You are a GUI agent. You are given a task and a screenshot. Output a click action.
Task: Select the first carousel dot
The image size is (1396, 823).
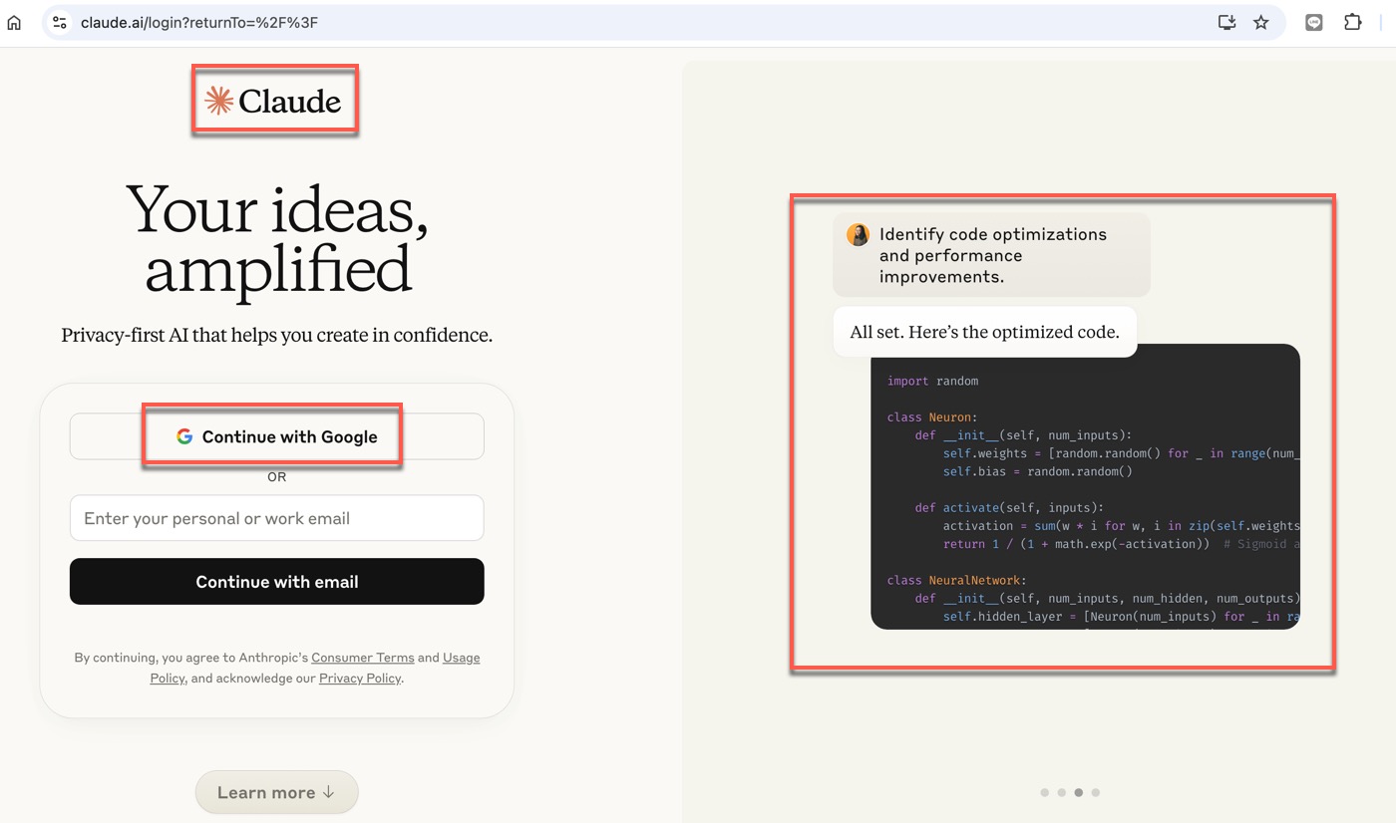[1044, 792]
